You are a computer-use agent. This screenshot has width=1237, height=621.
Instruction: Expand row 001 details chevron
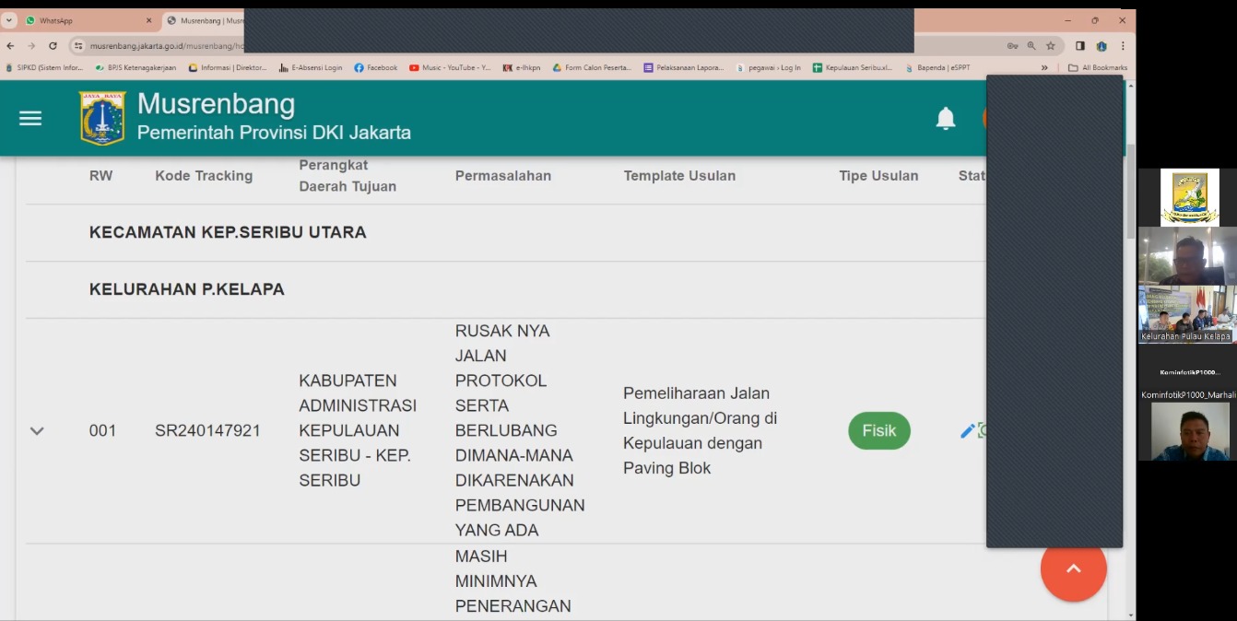click(x=37, y=431)
